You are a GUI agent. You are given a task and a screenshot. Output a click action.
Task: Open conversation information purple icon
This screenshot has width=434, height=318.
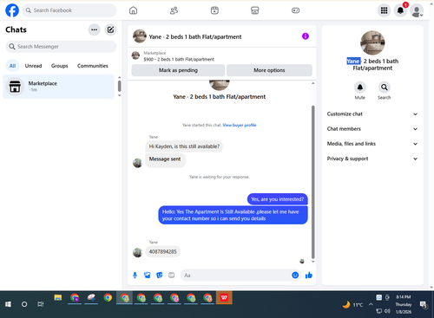(x=306, y=36)
